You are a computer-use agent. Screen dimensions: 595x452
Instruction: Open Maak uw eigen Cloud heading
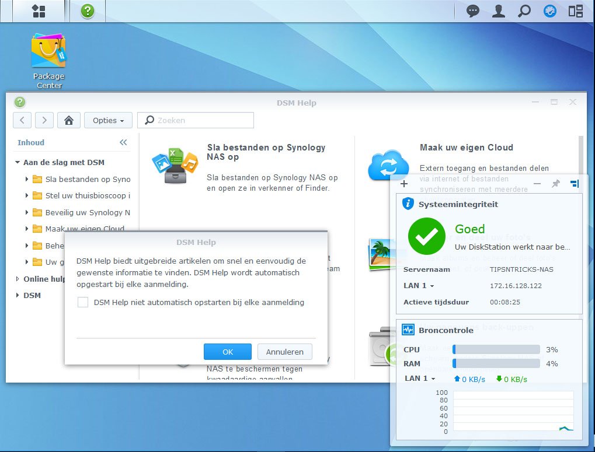(467, 148)
